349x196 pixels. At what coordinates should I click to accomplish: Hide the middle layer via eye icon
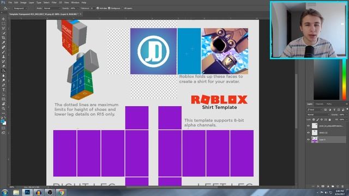(308, 133)
